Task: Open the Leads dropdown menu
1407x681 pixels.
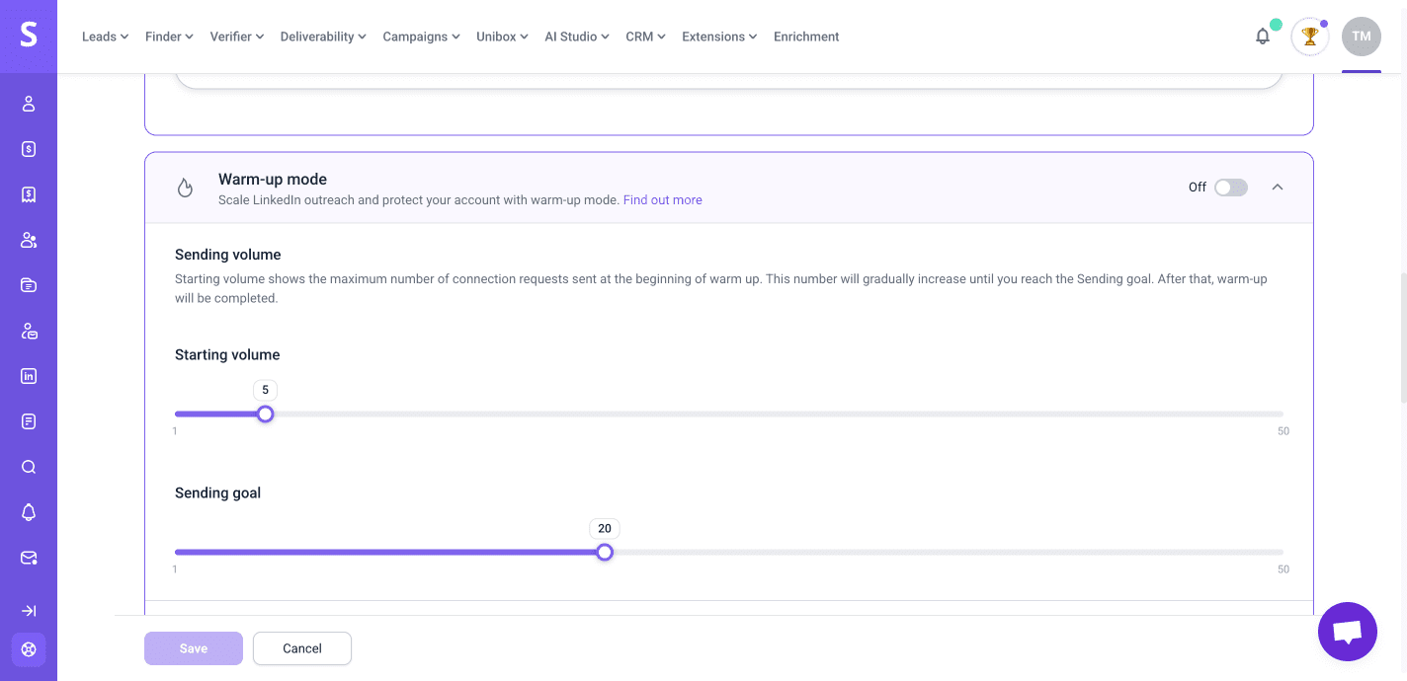Action: click(x=105, y=37)
